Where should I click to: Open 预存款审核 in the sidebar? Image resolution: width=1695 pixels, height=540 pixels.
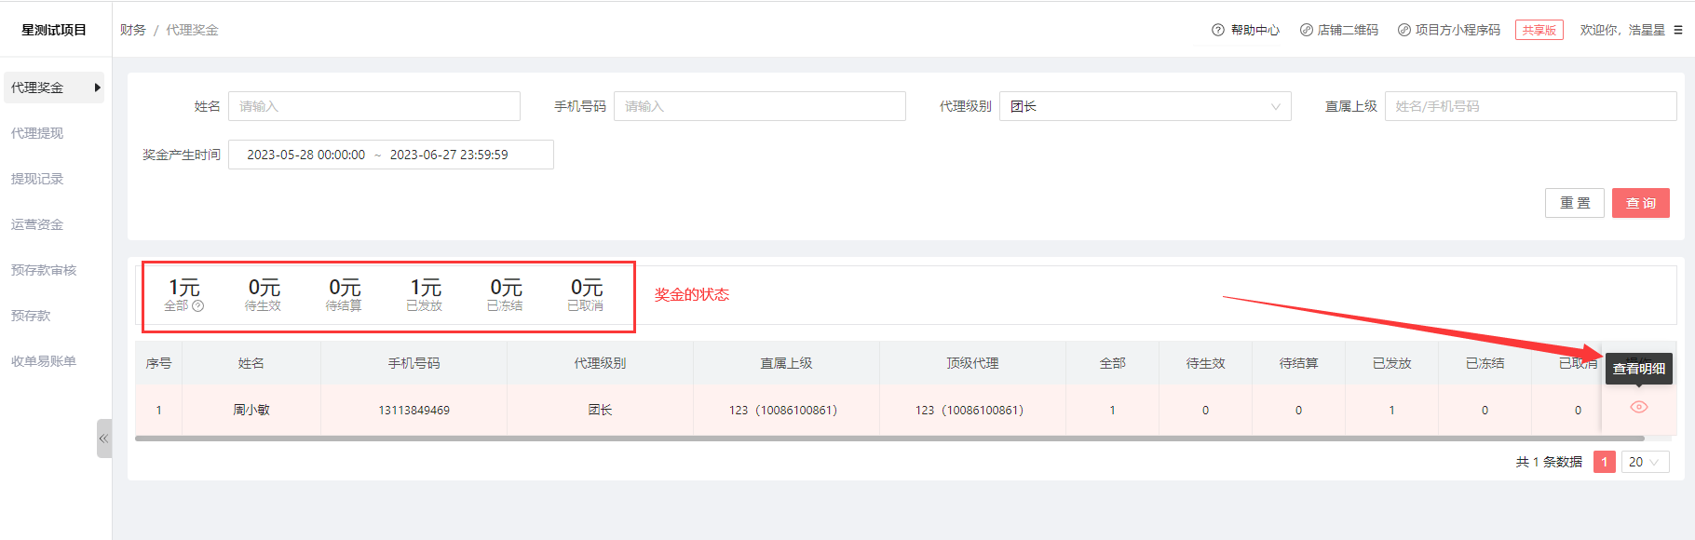click(x=44, y=270)
